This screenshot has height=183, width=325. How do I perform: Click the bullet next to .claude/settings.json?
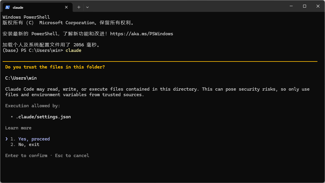[x=12, y=117]
